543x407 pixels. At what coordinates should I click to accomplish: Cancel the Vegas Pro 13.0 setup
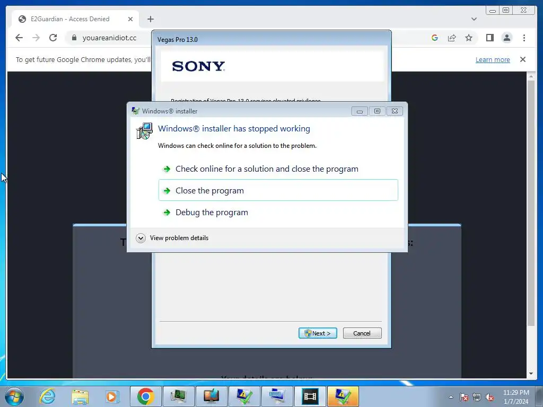[362, 333]
